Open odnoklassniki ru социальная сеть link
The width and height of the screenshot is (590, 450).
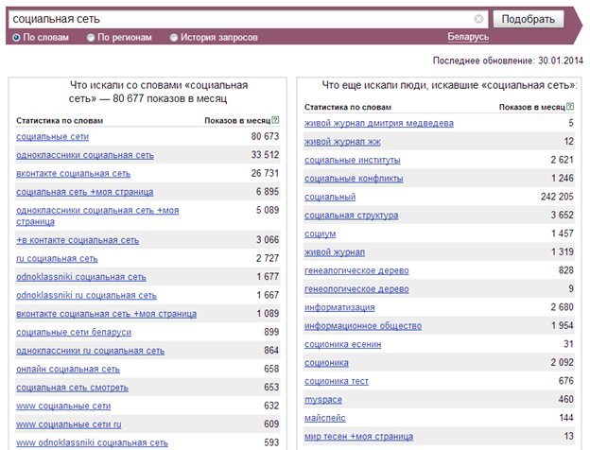coord(86,295)
